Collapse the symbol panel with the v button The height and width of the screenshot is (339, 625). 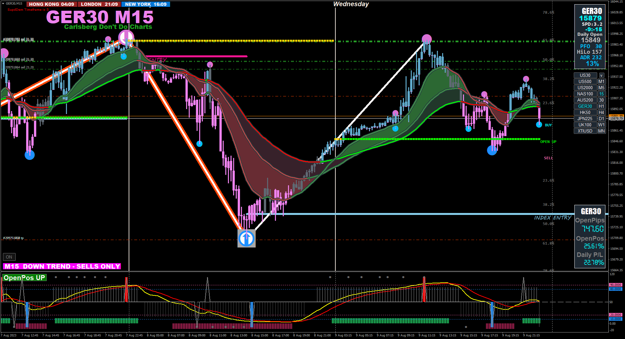(601, 75)
